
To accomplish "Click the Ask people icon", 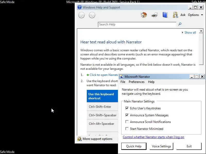I will 176,15.
